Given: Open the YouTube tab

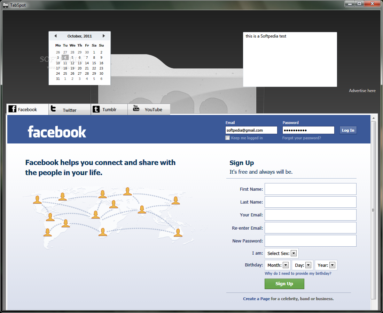Looking at the screenshot, I should click(x=149, y=109).
